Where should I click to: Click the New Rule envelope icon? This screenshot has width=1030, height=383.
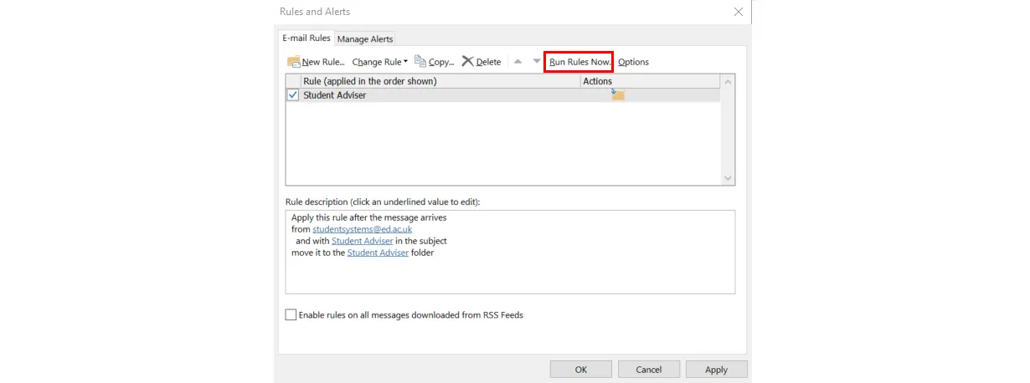(294, 62)
